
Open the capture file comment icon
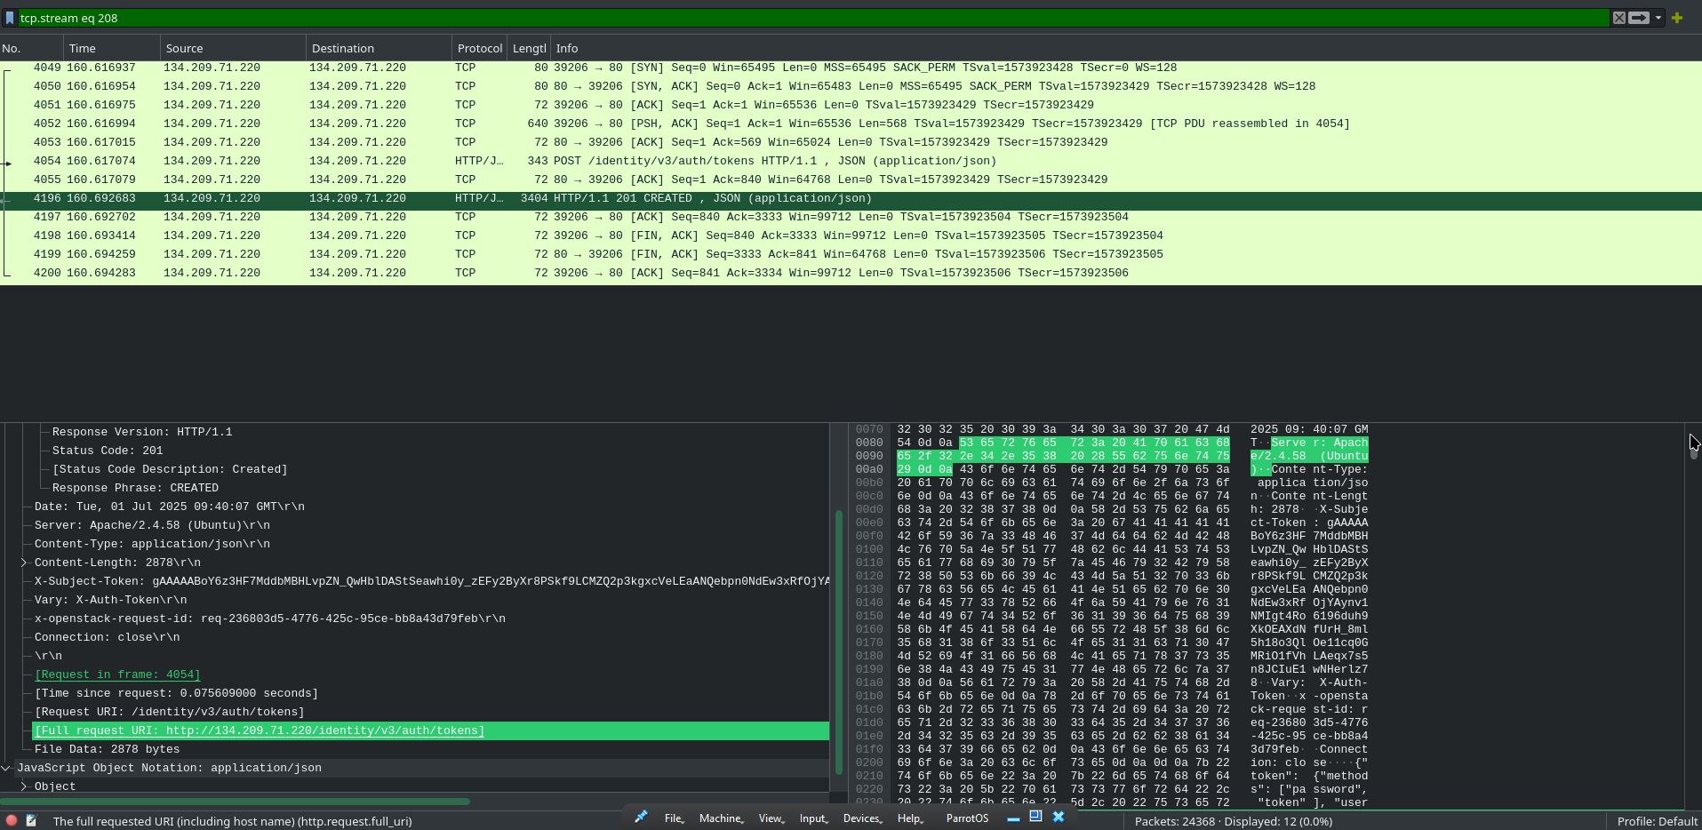click(x=31, y=821)
